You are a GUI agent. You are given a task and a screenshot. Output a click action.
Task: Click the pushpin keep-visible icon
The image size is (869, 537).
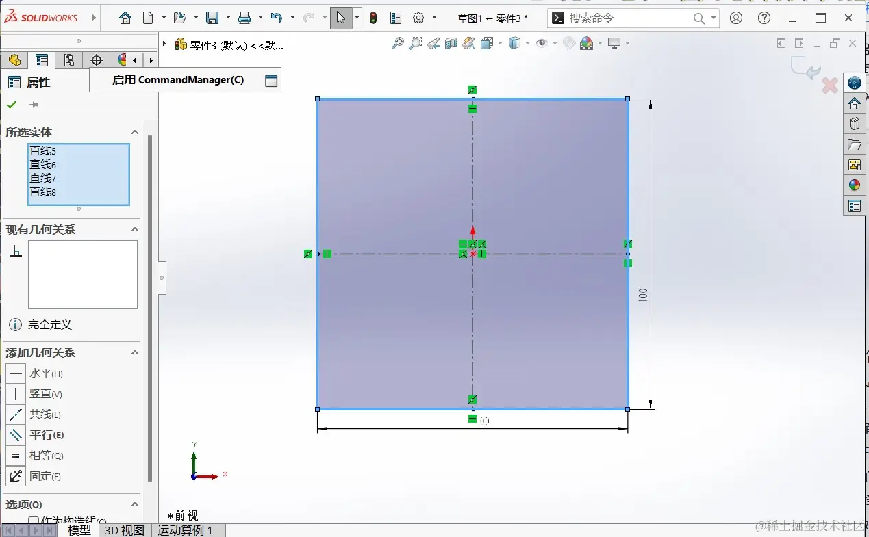point(34,105)
